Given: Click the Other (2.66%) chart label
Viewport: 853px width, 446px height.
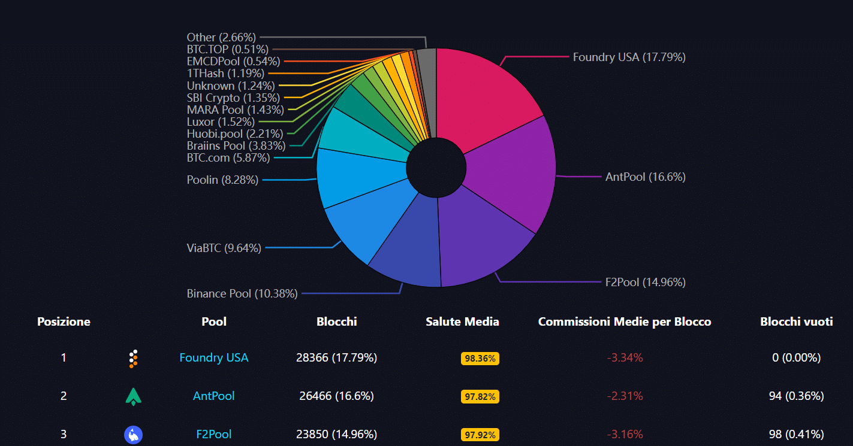Looking at the screenshot, I should (x=221, y=38).
